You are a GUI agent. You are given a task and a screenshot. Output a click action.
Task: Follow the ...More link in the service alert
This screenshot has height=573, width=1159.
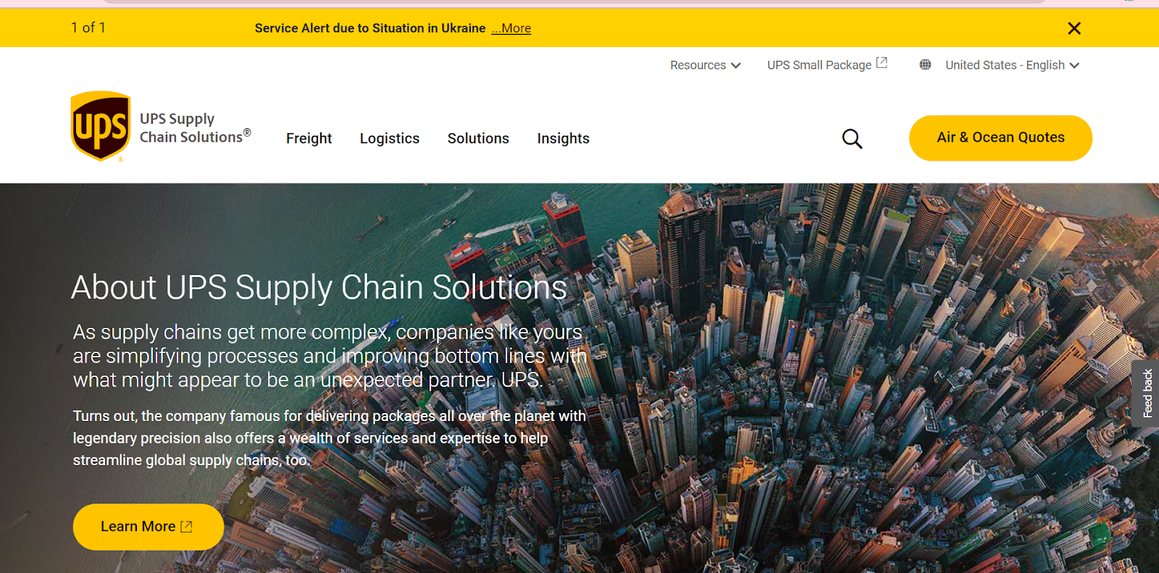point(511,28)
